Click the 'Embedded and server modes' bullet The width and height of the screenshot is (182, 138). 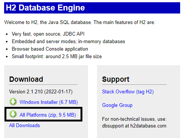[x=68, y=41]
